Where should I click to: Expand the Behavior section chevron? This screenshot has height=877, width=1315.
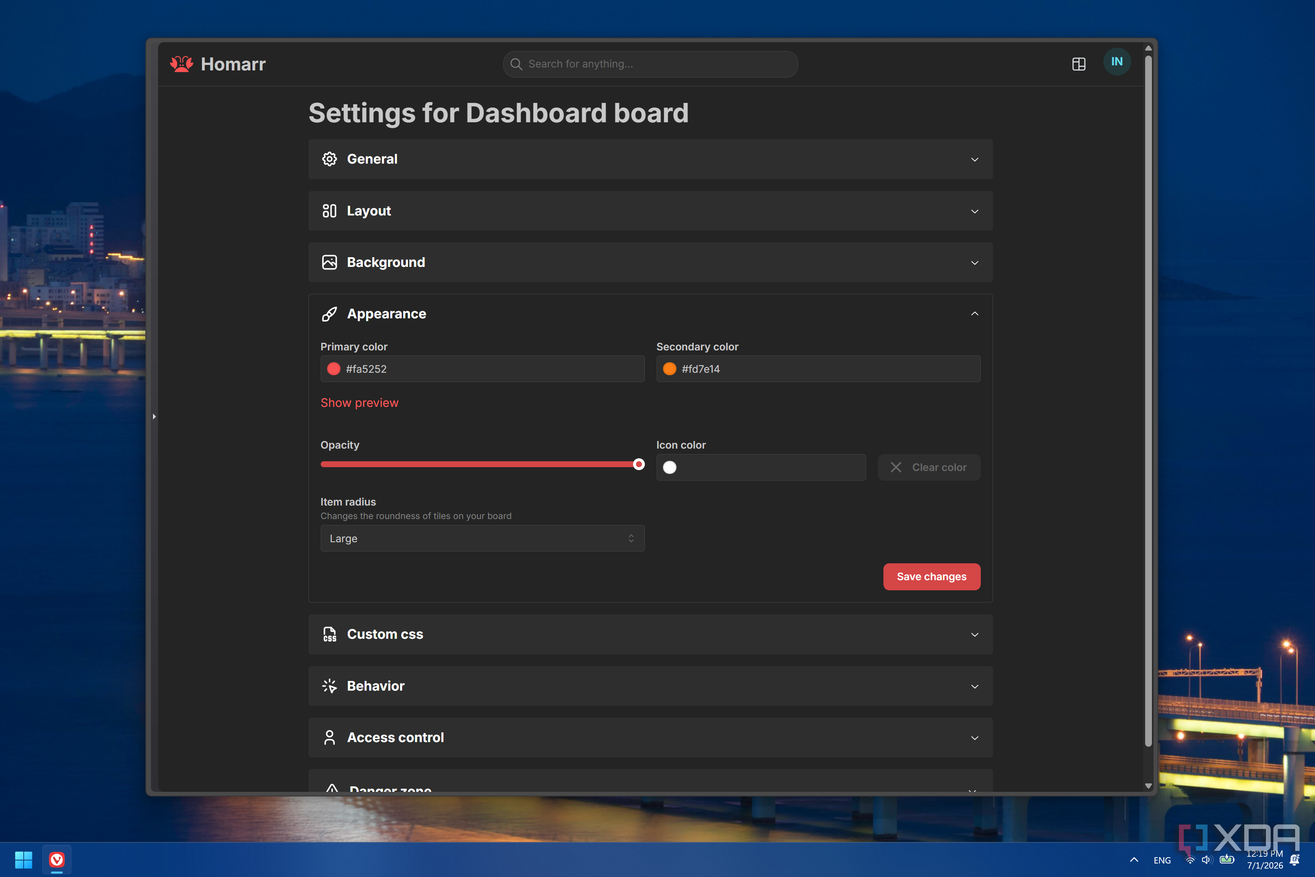[x=974, y=686]
